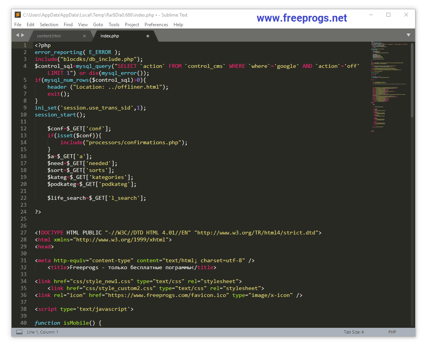429x349 pixels.
Task: Open the Find menu
Action: [x=68, y=25]
